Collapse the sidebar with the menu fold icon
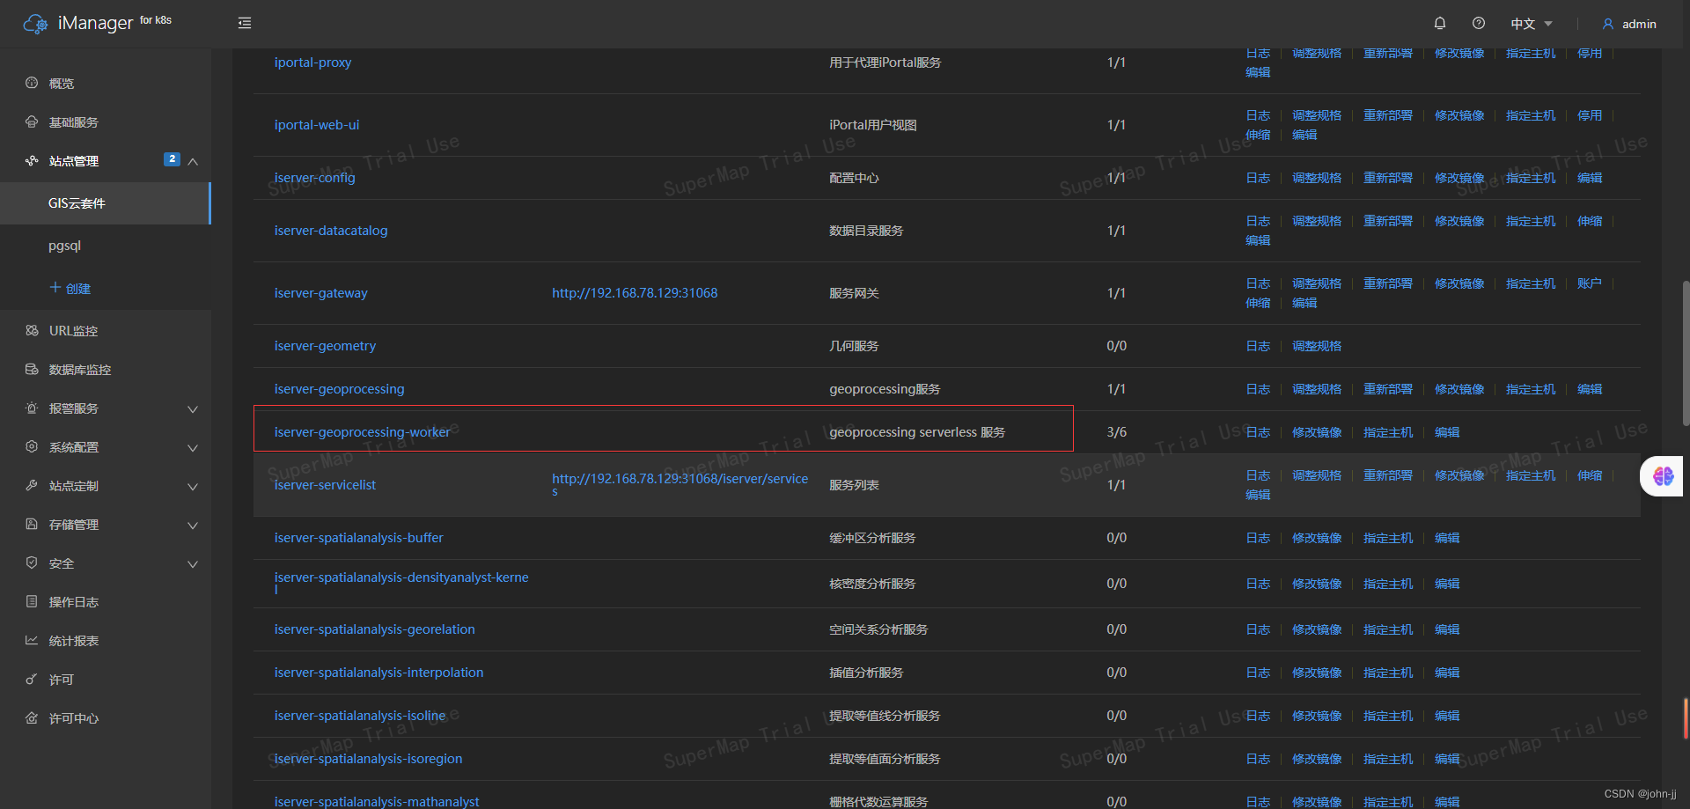Viewport: 1690px width, 809px height. (x=245, y=23)
